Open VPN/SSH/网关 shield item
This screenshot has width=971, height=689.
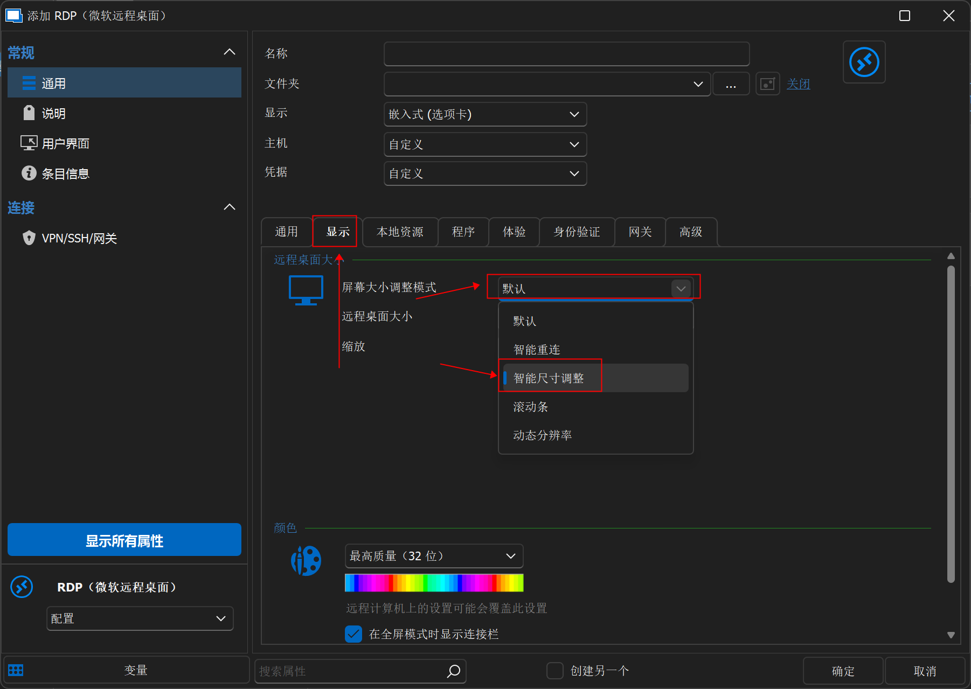(x=79, y=238)
